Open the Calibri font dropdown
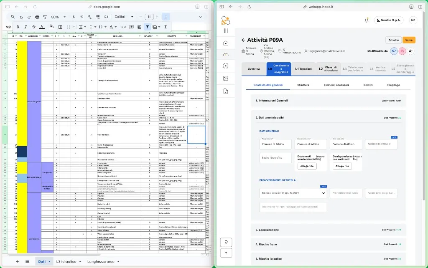Viewport: 428px width, 268px height. [124, 17]
